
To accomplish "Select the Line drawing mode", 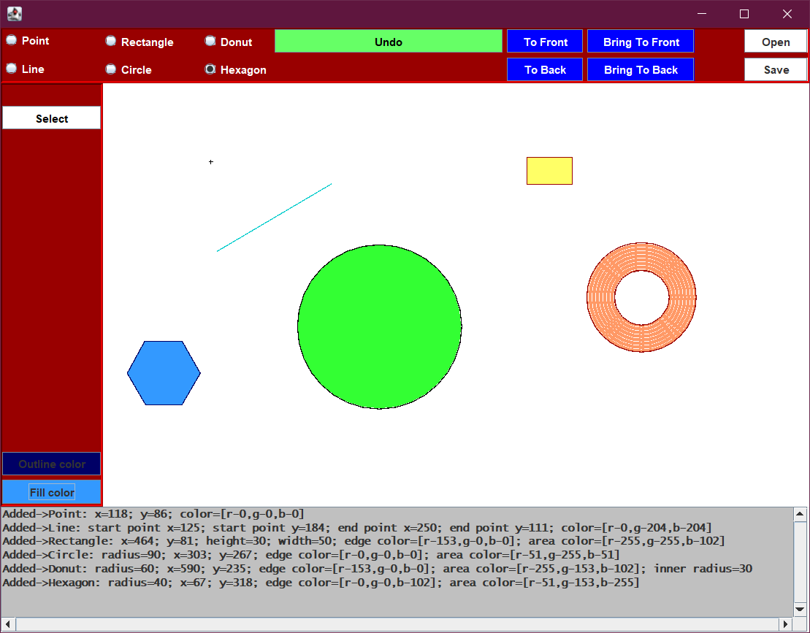I will pyautogui.click(x=11, y=69).
